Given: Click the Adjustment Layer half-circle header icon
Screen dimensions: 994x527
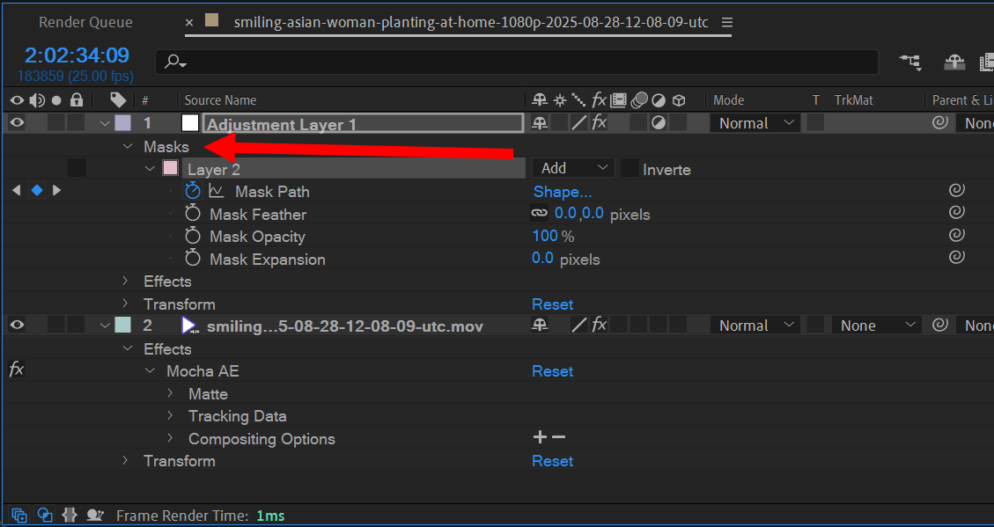Looking at the screenshot, I should point(659,100).
